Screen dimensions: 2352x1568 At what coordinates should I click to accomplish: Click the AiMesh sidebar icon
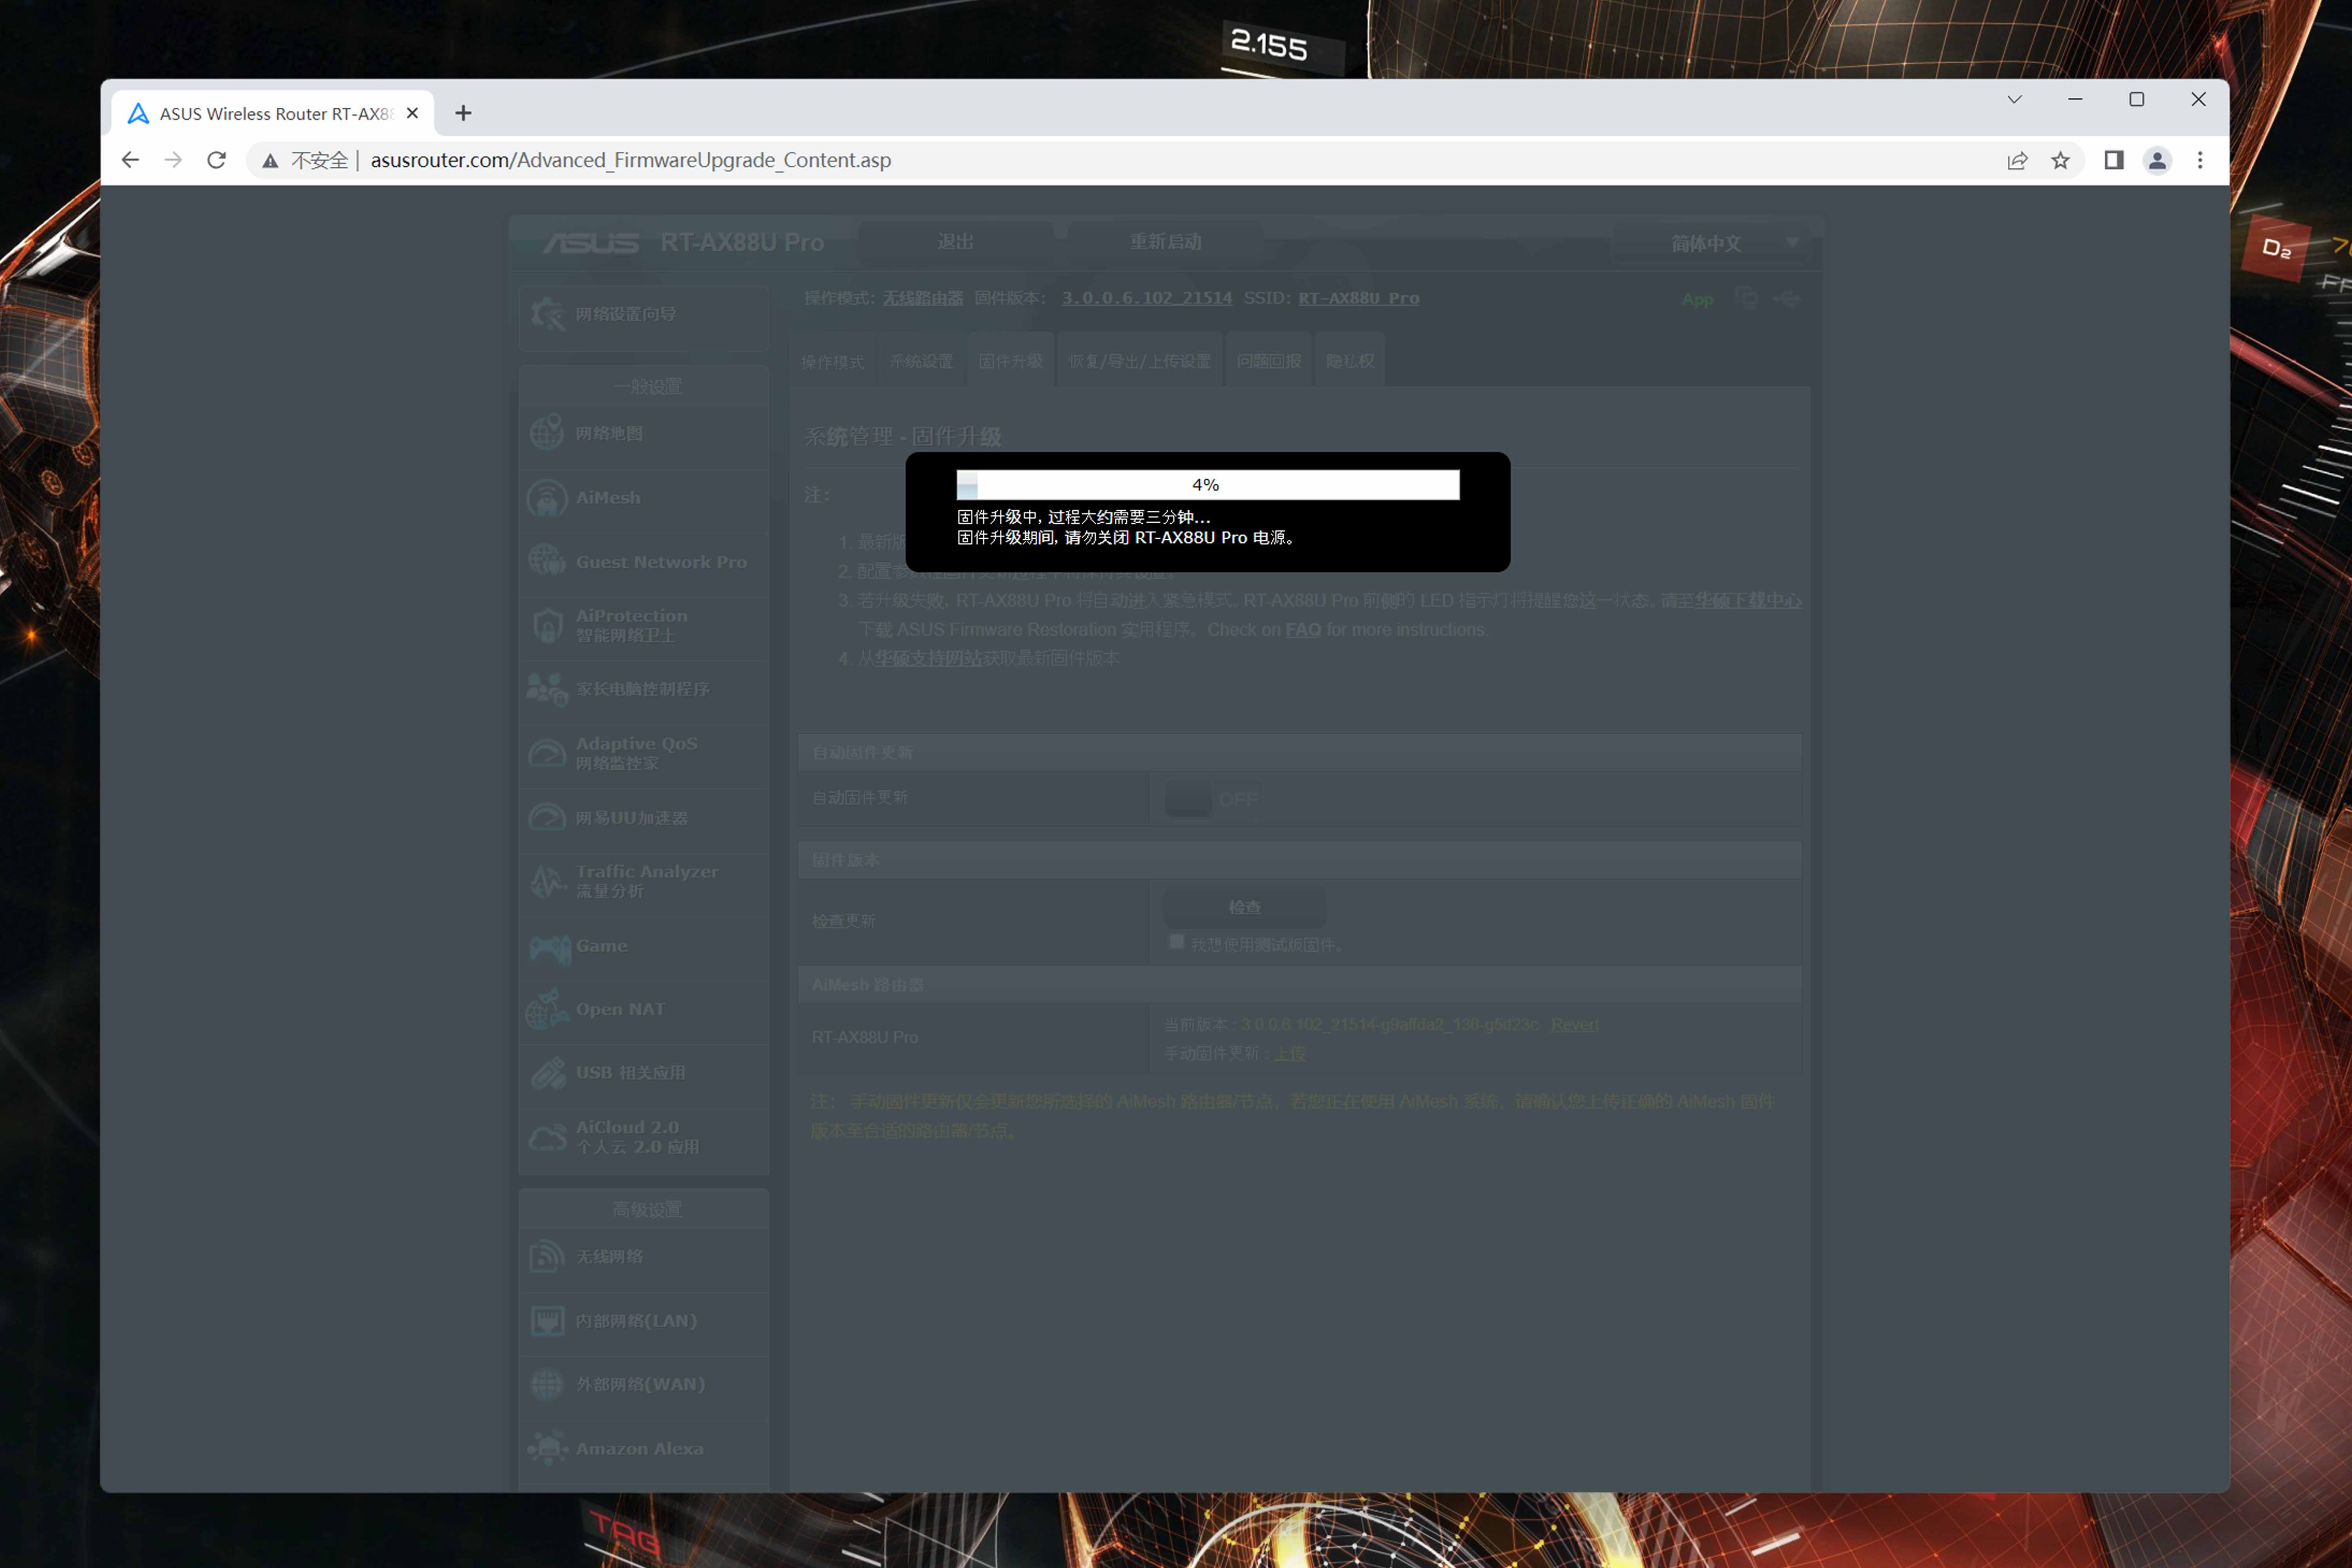click(x=547, y=498)
